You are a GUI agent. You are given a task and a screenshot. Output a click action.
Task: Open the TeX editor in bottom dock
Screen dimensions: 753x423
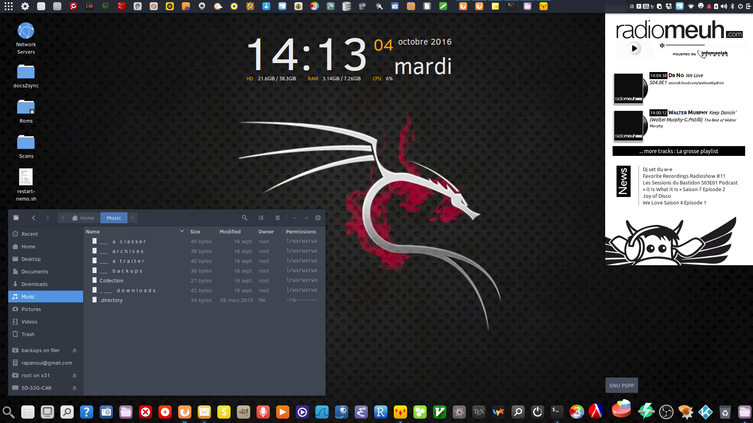pos(478,412)
